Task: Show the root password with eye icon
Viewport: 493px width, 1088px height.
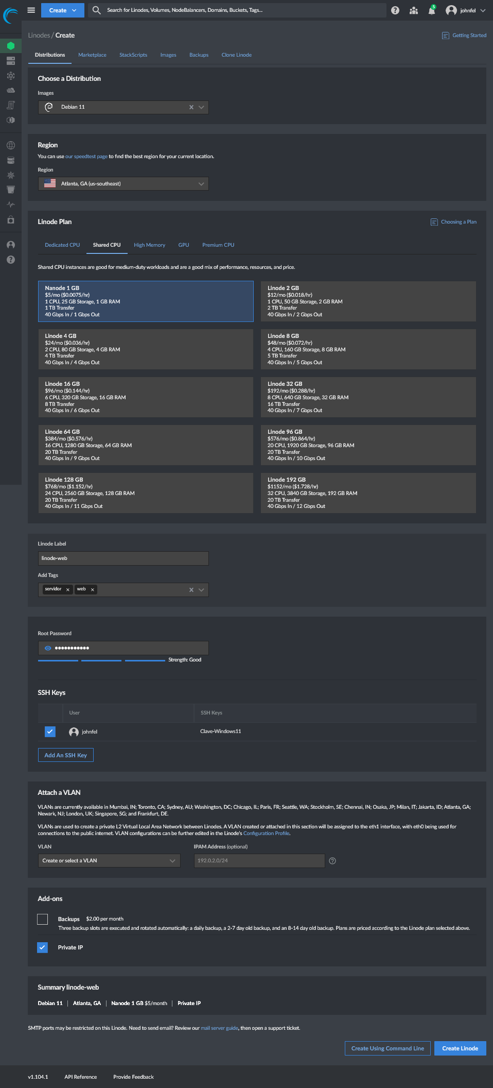Action: tap(48, 648)
